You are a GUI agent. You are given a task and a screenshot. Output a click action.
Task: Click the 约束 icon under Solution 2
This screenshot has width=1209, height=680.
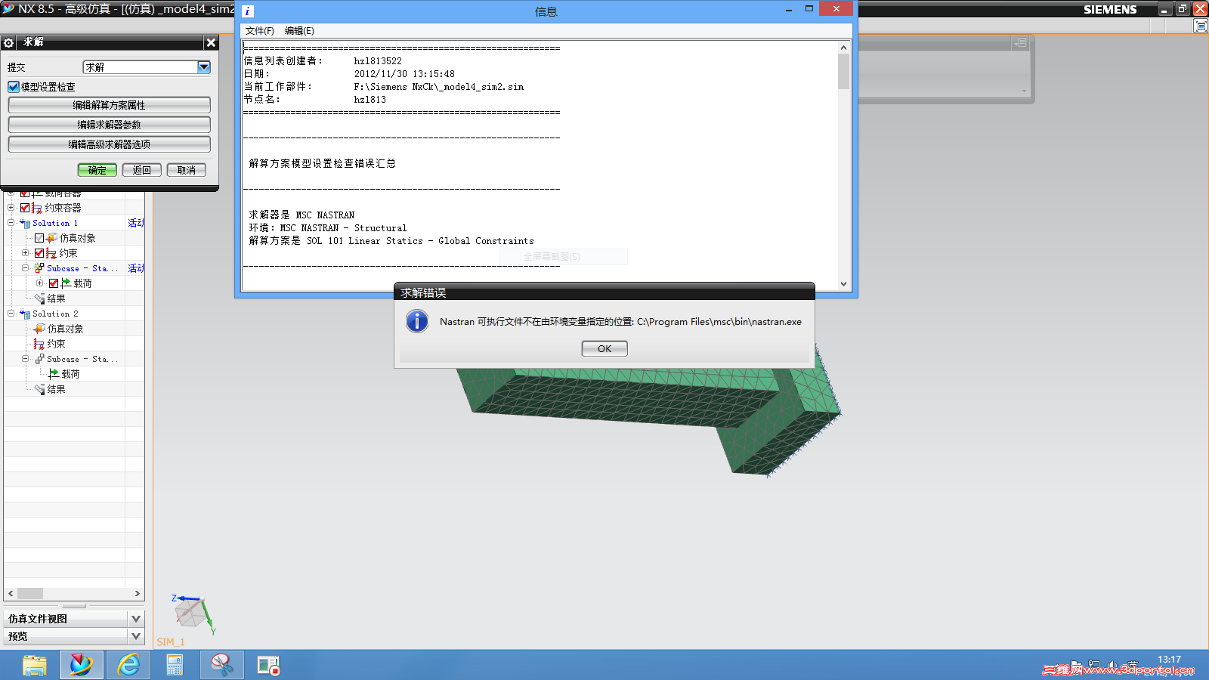[39, 344]
